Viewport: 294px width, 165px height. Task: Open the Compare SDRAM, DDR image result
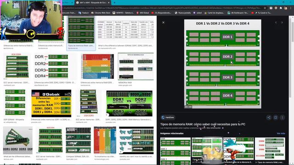(78, 140)
